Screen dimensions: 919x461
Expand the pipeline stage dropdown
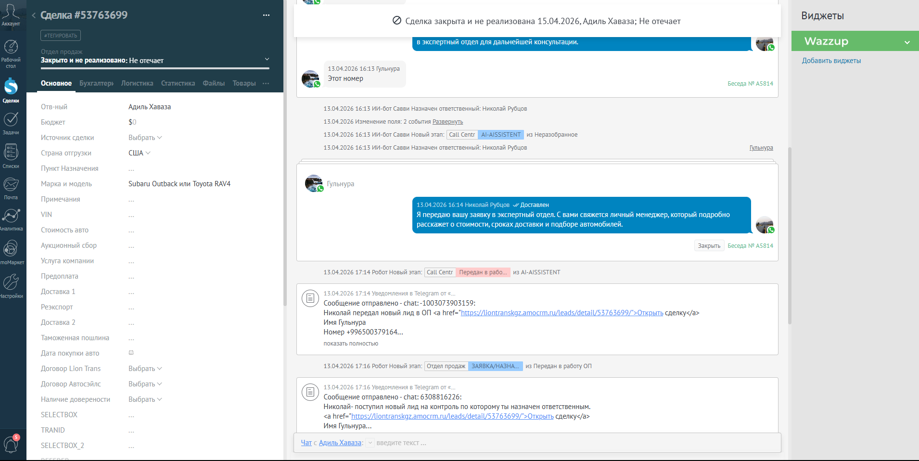tap(267, 59)
